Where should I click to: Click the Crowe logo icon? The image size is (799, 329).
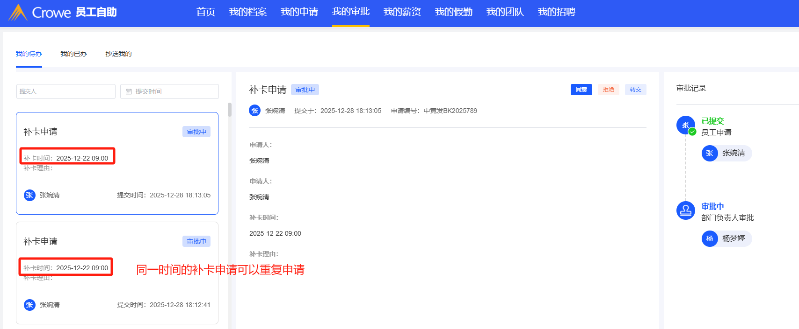click(x=18, y=12)
